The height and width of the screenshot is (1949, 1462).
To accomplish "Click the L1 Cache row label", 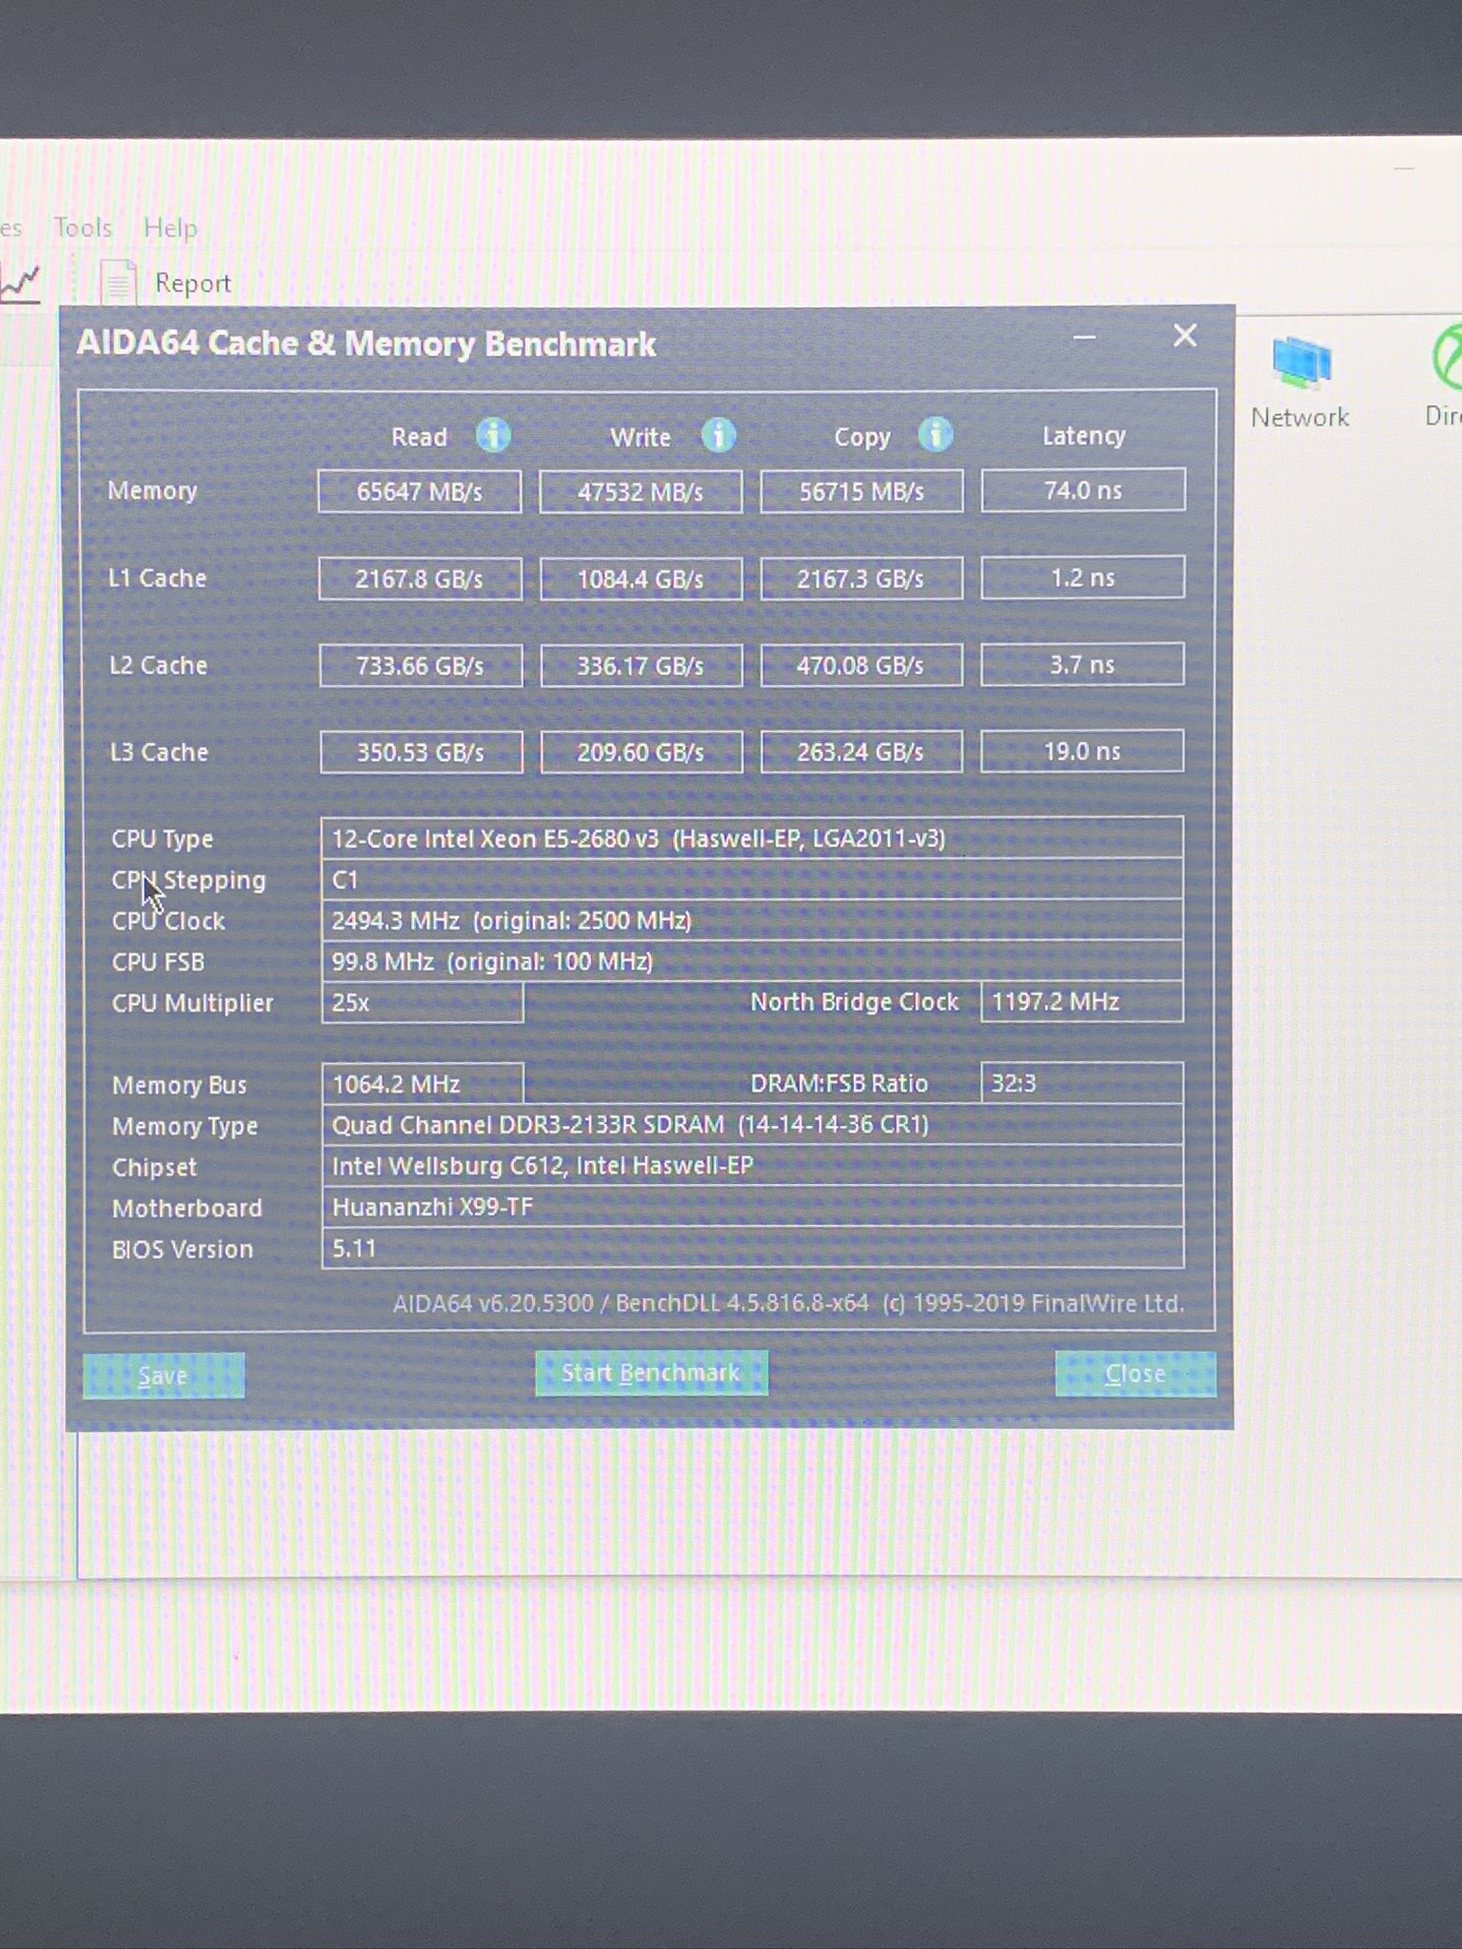I will point(157,579).
